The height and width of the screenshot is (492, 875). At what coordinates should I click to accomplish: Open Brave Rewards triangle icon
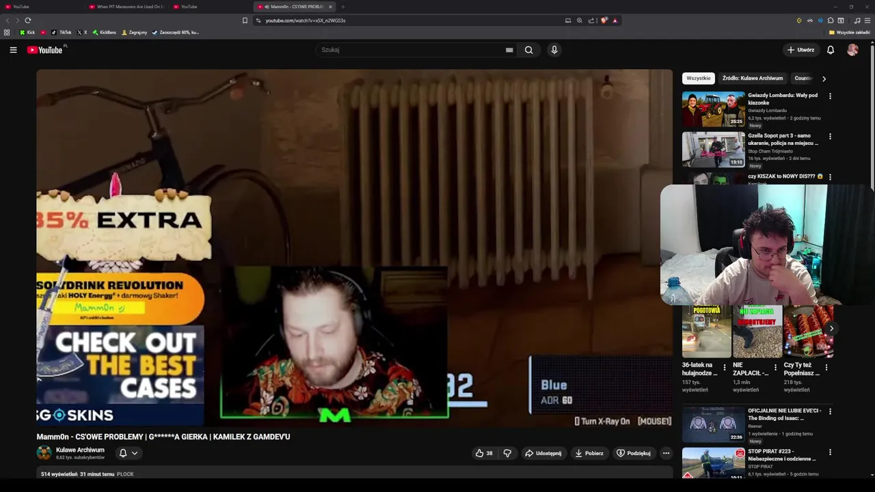pyautogui.click(x=615, y=20)
